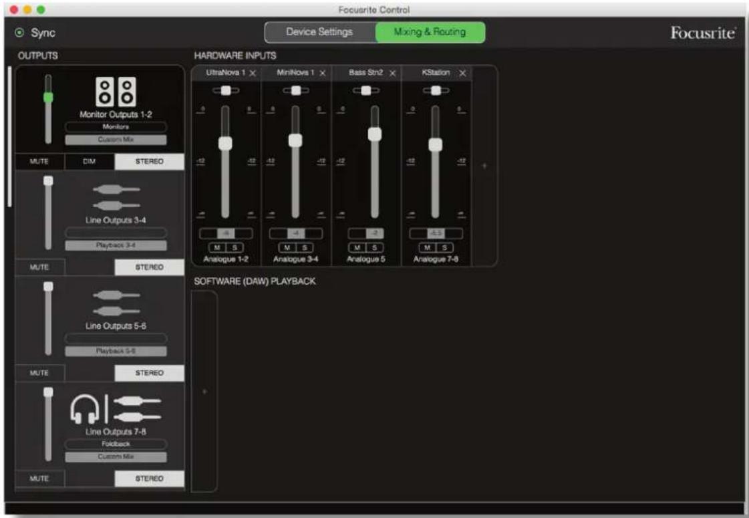
Task: Mute Line Outputs 7-8
Action: click(39, 479)
